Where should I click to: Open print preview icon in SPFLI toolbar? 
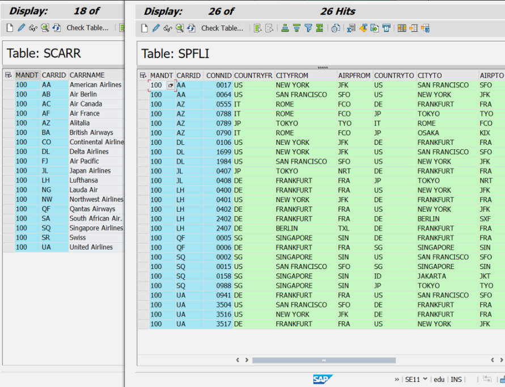(336, 28)
